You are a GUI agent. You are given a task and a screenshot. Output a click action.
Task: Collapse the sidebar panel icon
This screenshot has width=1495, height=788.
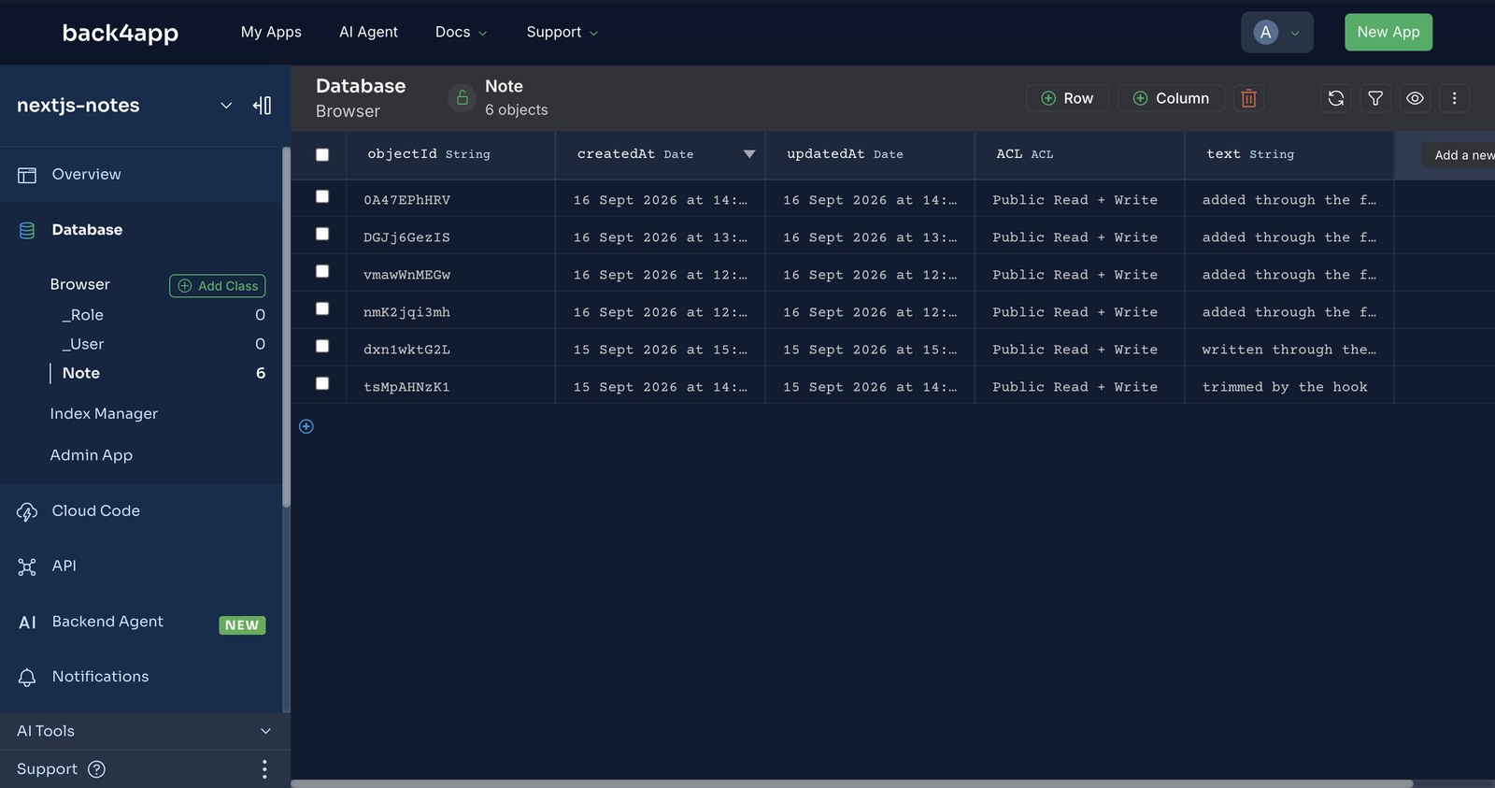[263, 106]
